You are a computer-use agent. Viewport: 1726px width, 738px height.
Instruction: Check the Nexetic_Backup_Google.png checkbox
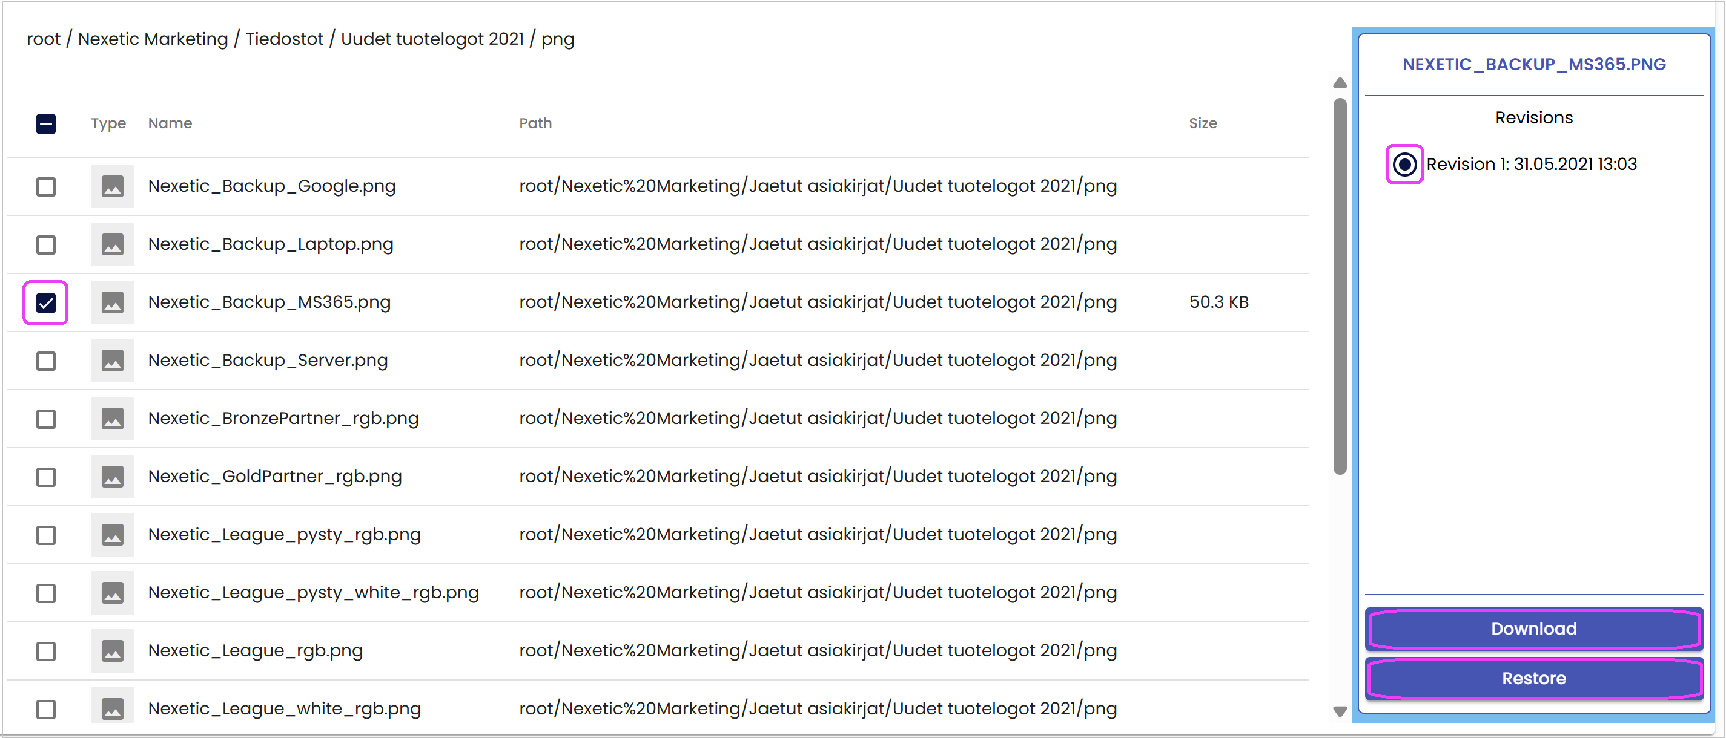[45, 187]
